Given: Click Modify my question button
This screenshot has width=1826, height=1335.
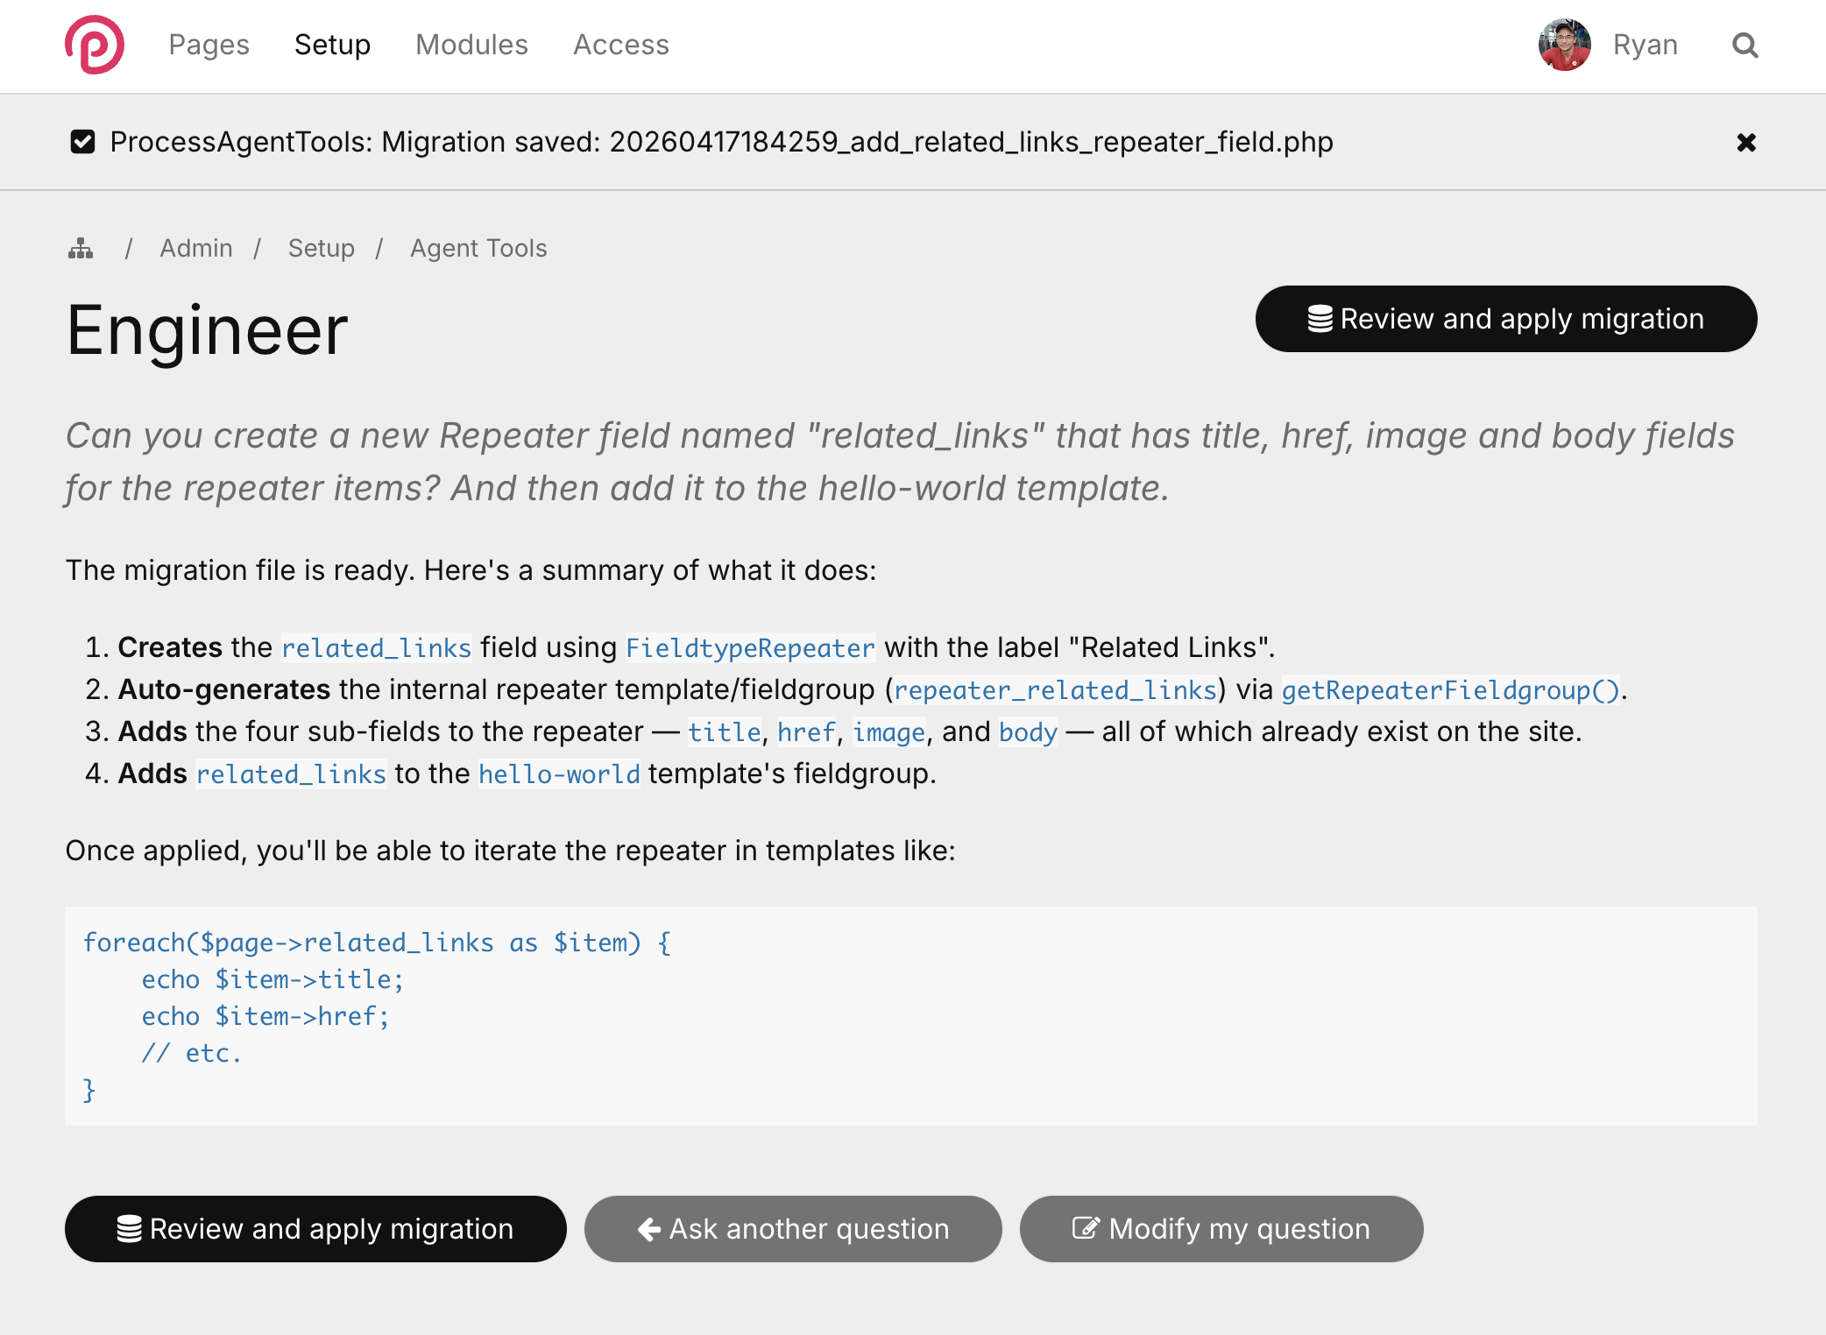Looking at the screenshot, I should pyautogui.click(x=1221, y=1229).
